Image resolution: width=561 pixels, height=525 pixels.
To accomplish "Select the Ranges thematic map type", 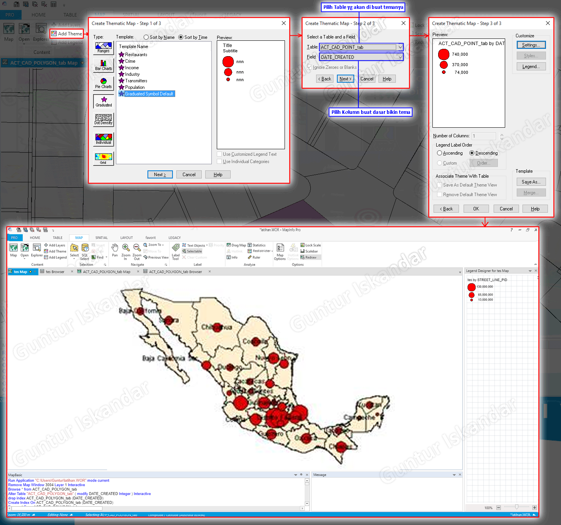I will [103, 47].
